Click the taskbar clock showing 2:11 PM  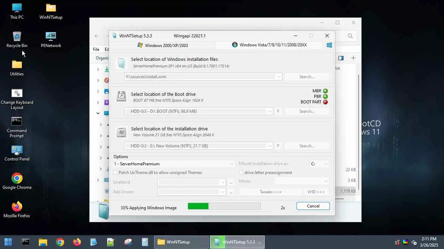pyautogui.click(x=429, y=242)
